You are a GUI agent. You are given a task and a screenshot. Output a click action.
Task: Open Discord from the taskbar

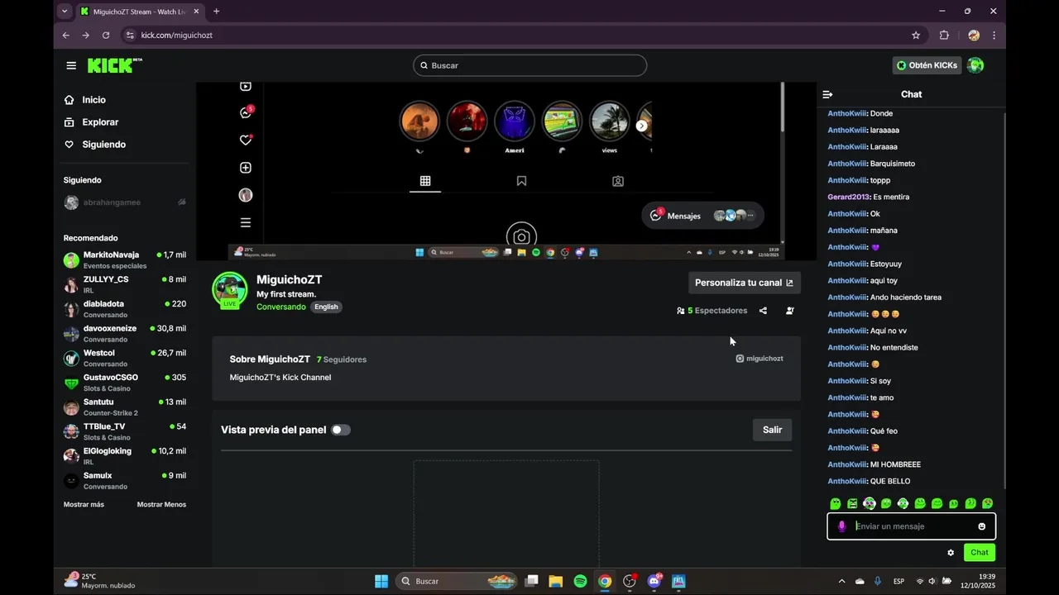point(654,581)
